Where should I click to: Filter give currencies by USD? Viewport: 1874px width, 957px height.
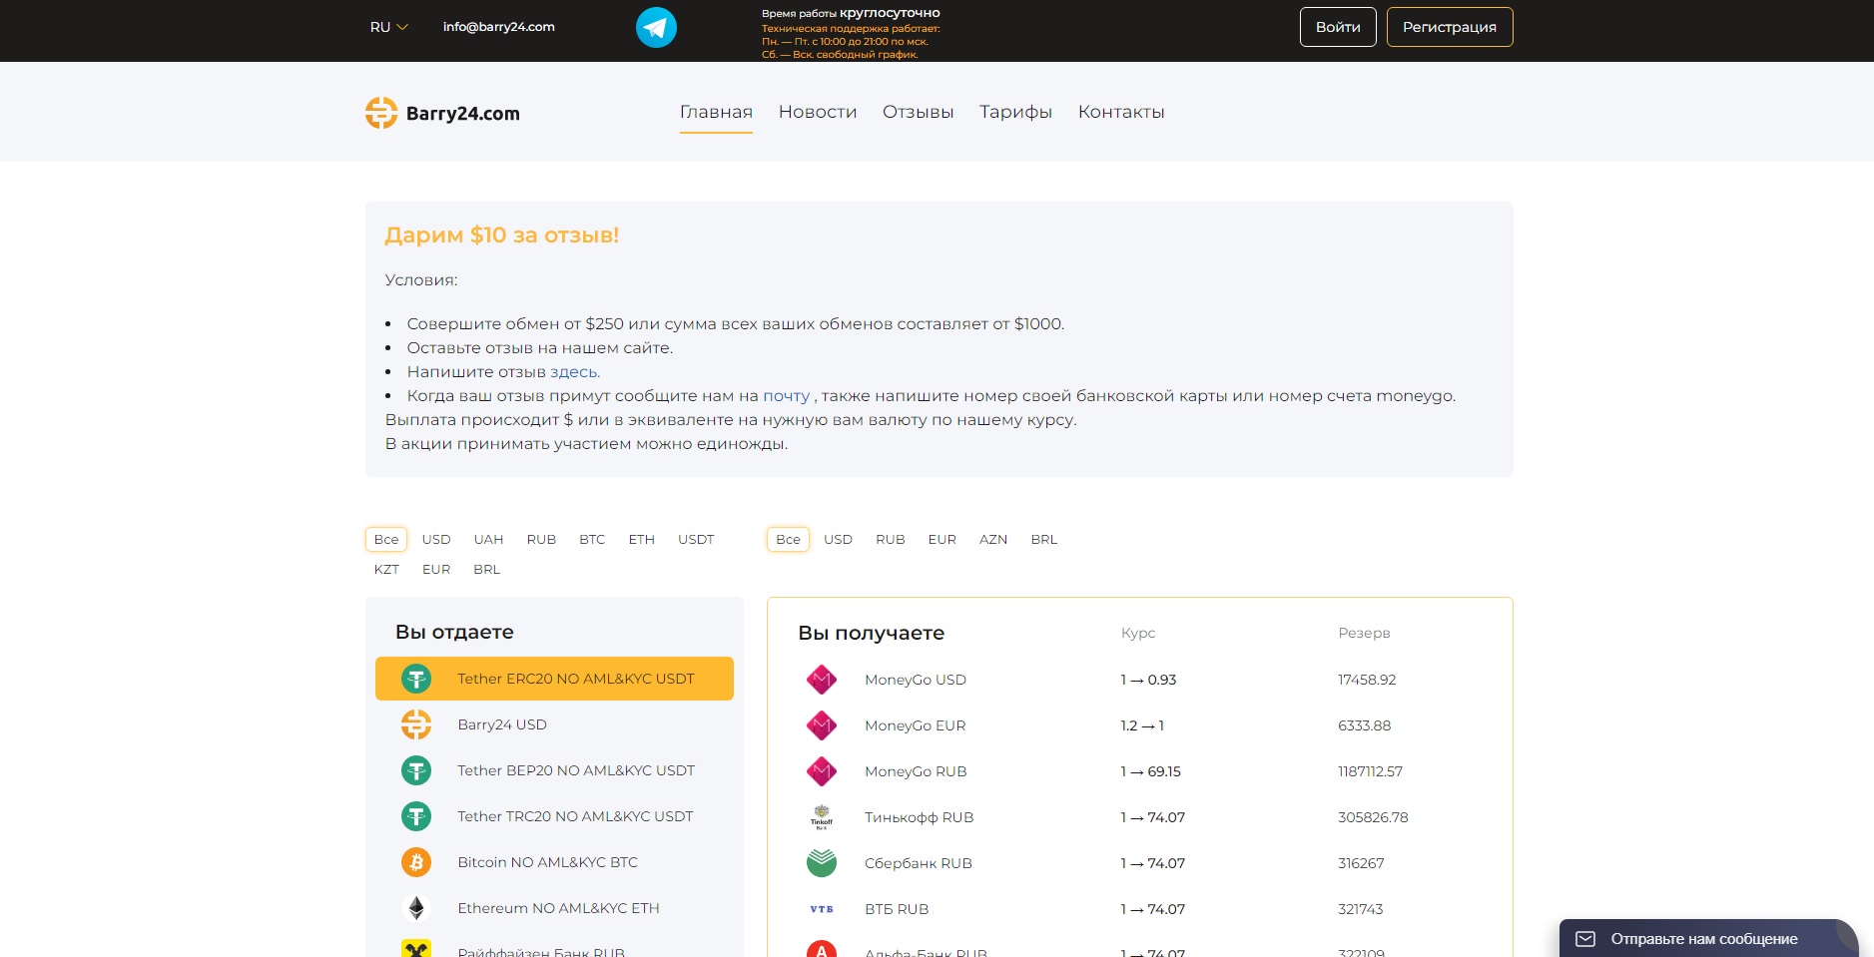pyautogui.click(x=436, y=540)
